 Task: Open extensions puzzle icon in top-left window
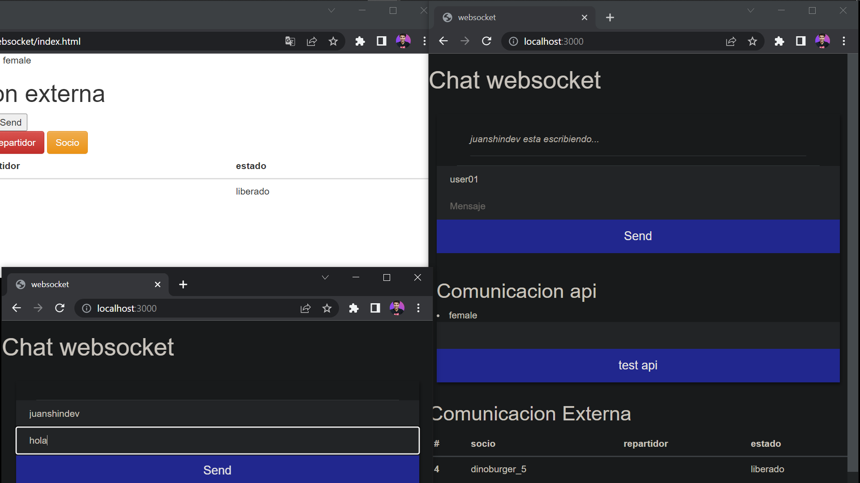tap(360, 42)
